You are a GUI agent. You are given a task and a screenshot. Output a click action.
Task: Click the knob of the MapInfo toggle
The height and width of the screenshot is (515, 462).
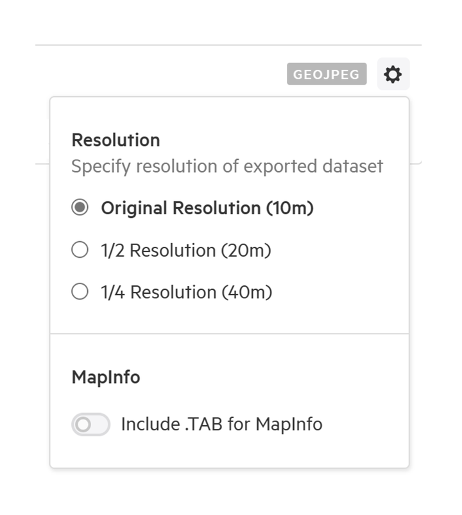[x=83, y=425]
